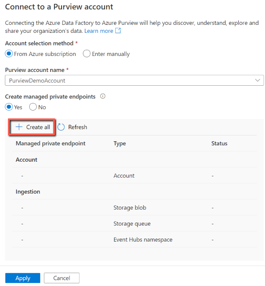Click the Storage blob type cell
265x286 pixels.
[130, 208]
